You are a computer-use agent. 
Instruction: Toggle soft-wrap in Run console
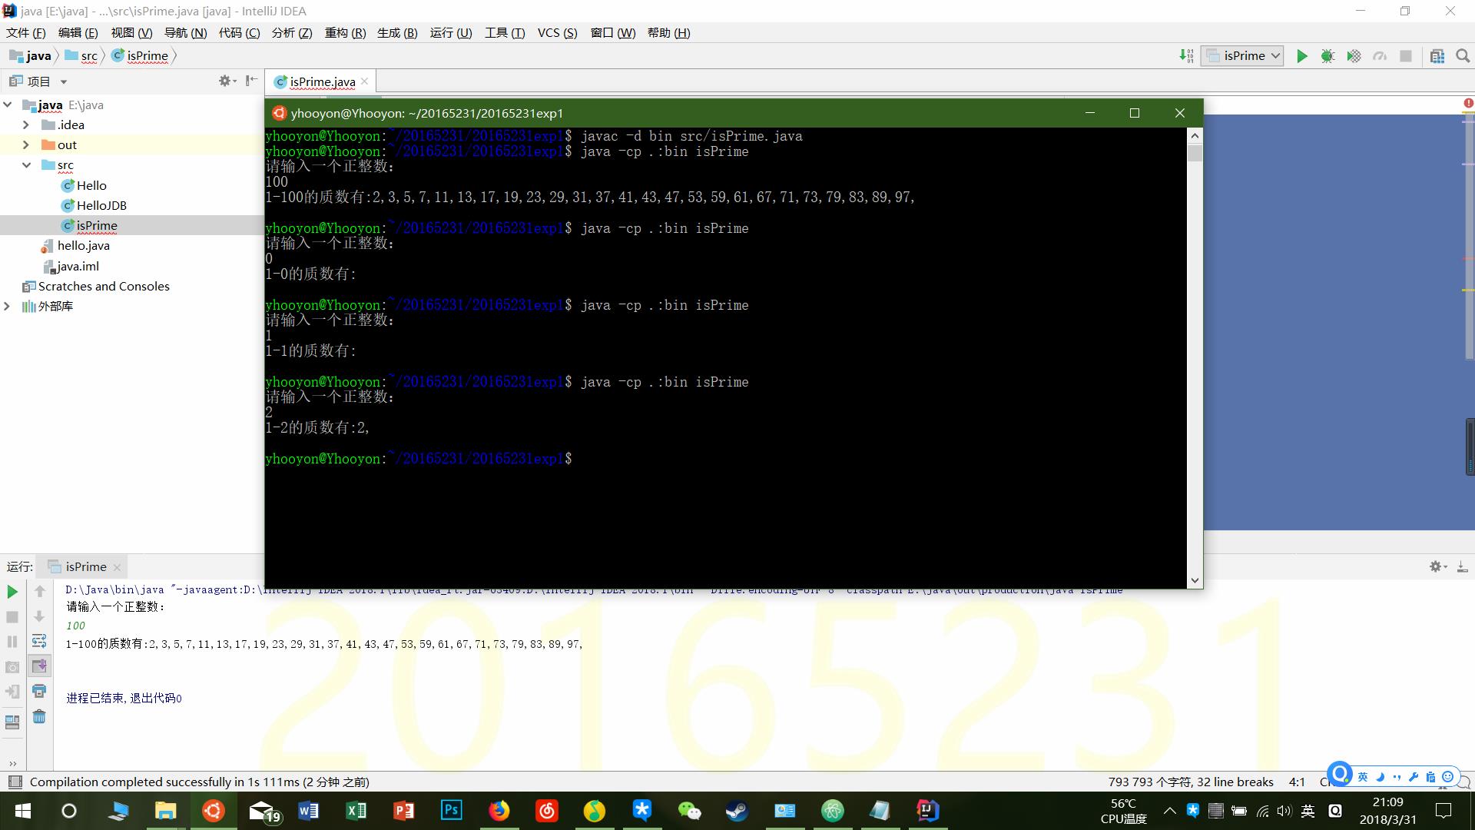[x=39, y=641]
